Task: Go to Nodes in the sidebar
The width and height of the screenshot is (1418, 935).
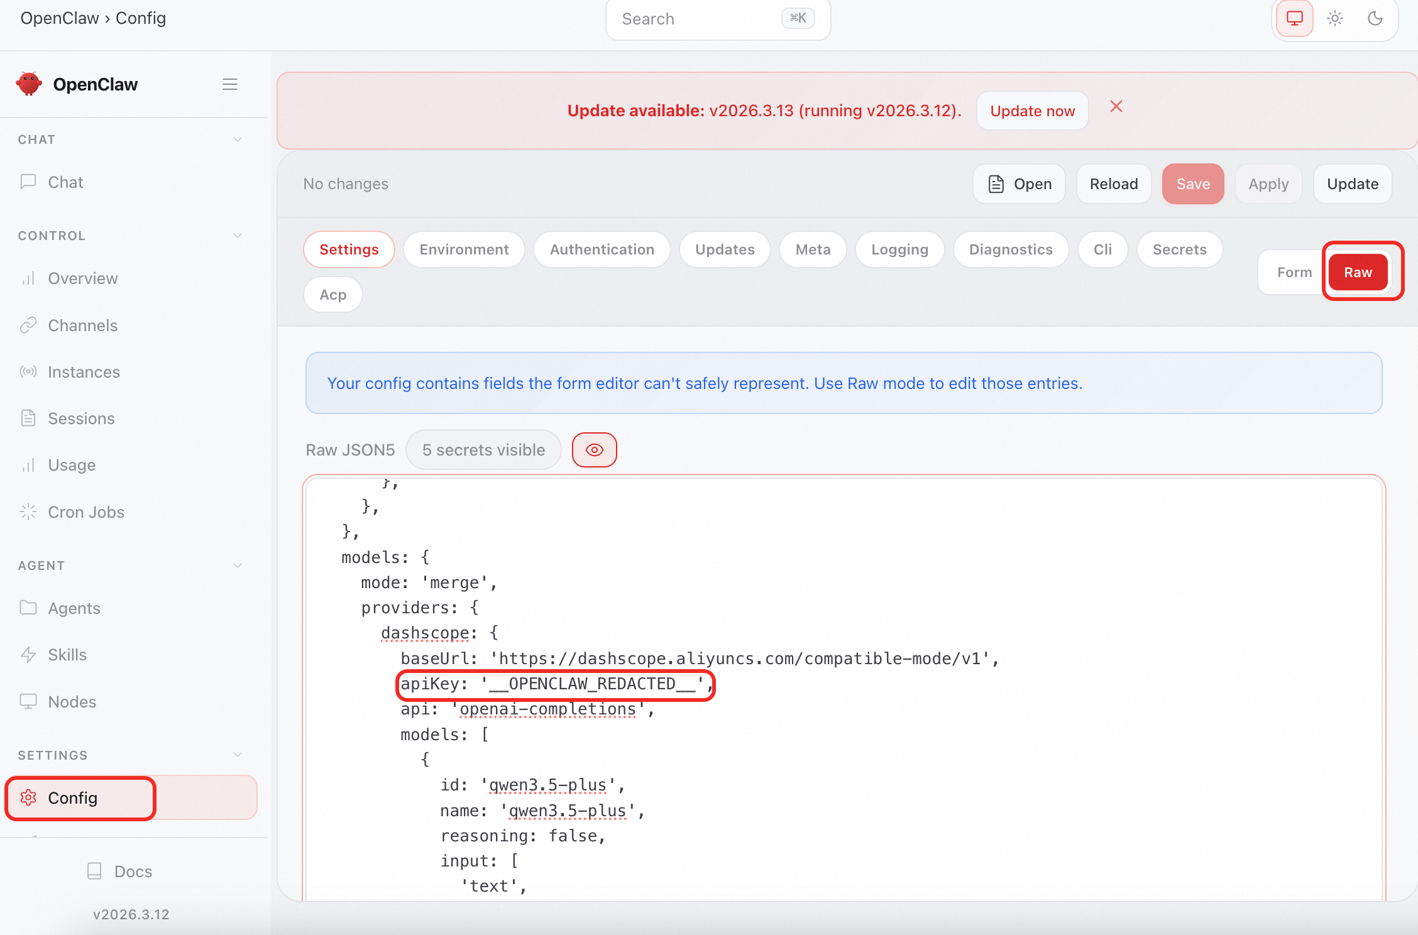Action: [x=131, y=701]
